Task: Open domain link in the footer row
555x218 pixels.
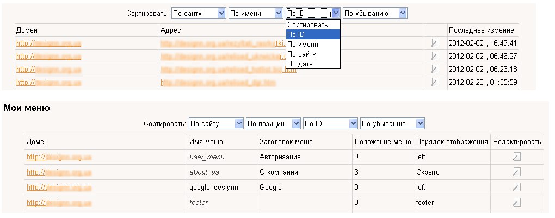Action: click(59, 202)
